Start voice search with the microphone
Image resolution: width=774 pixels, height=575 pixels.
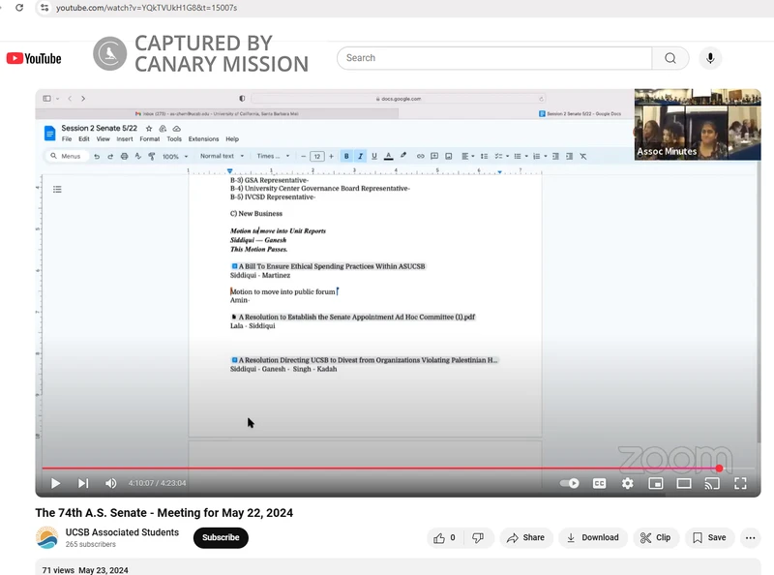[x=710, y=58]
